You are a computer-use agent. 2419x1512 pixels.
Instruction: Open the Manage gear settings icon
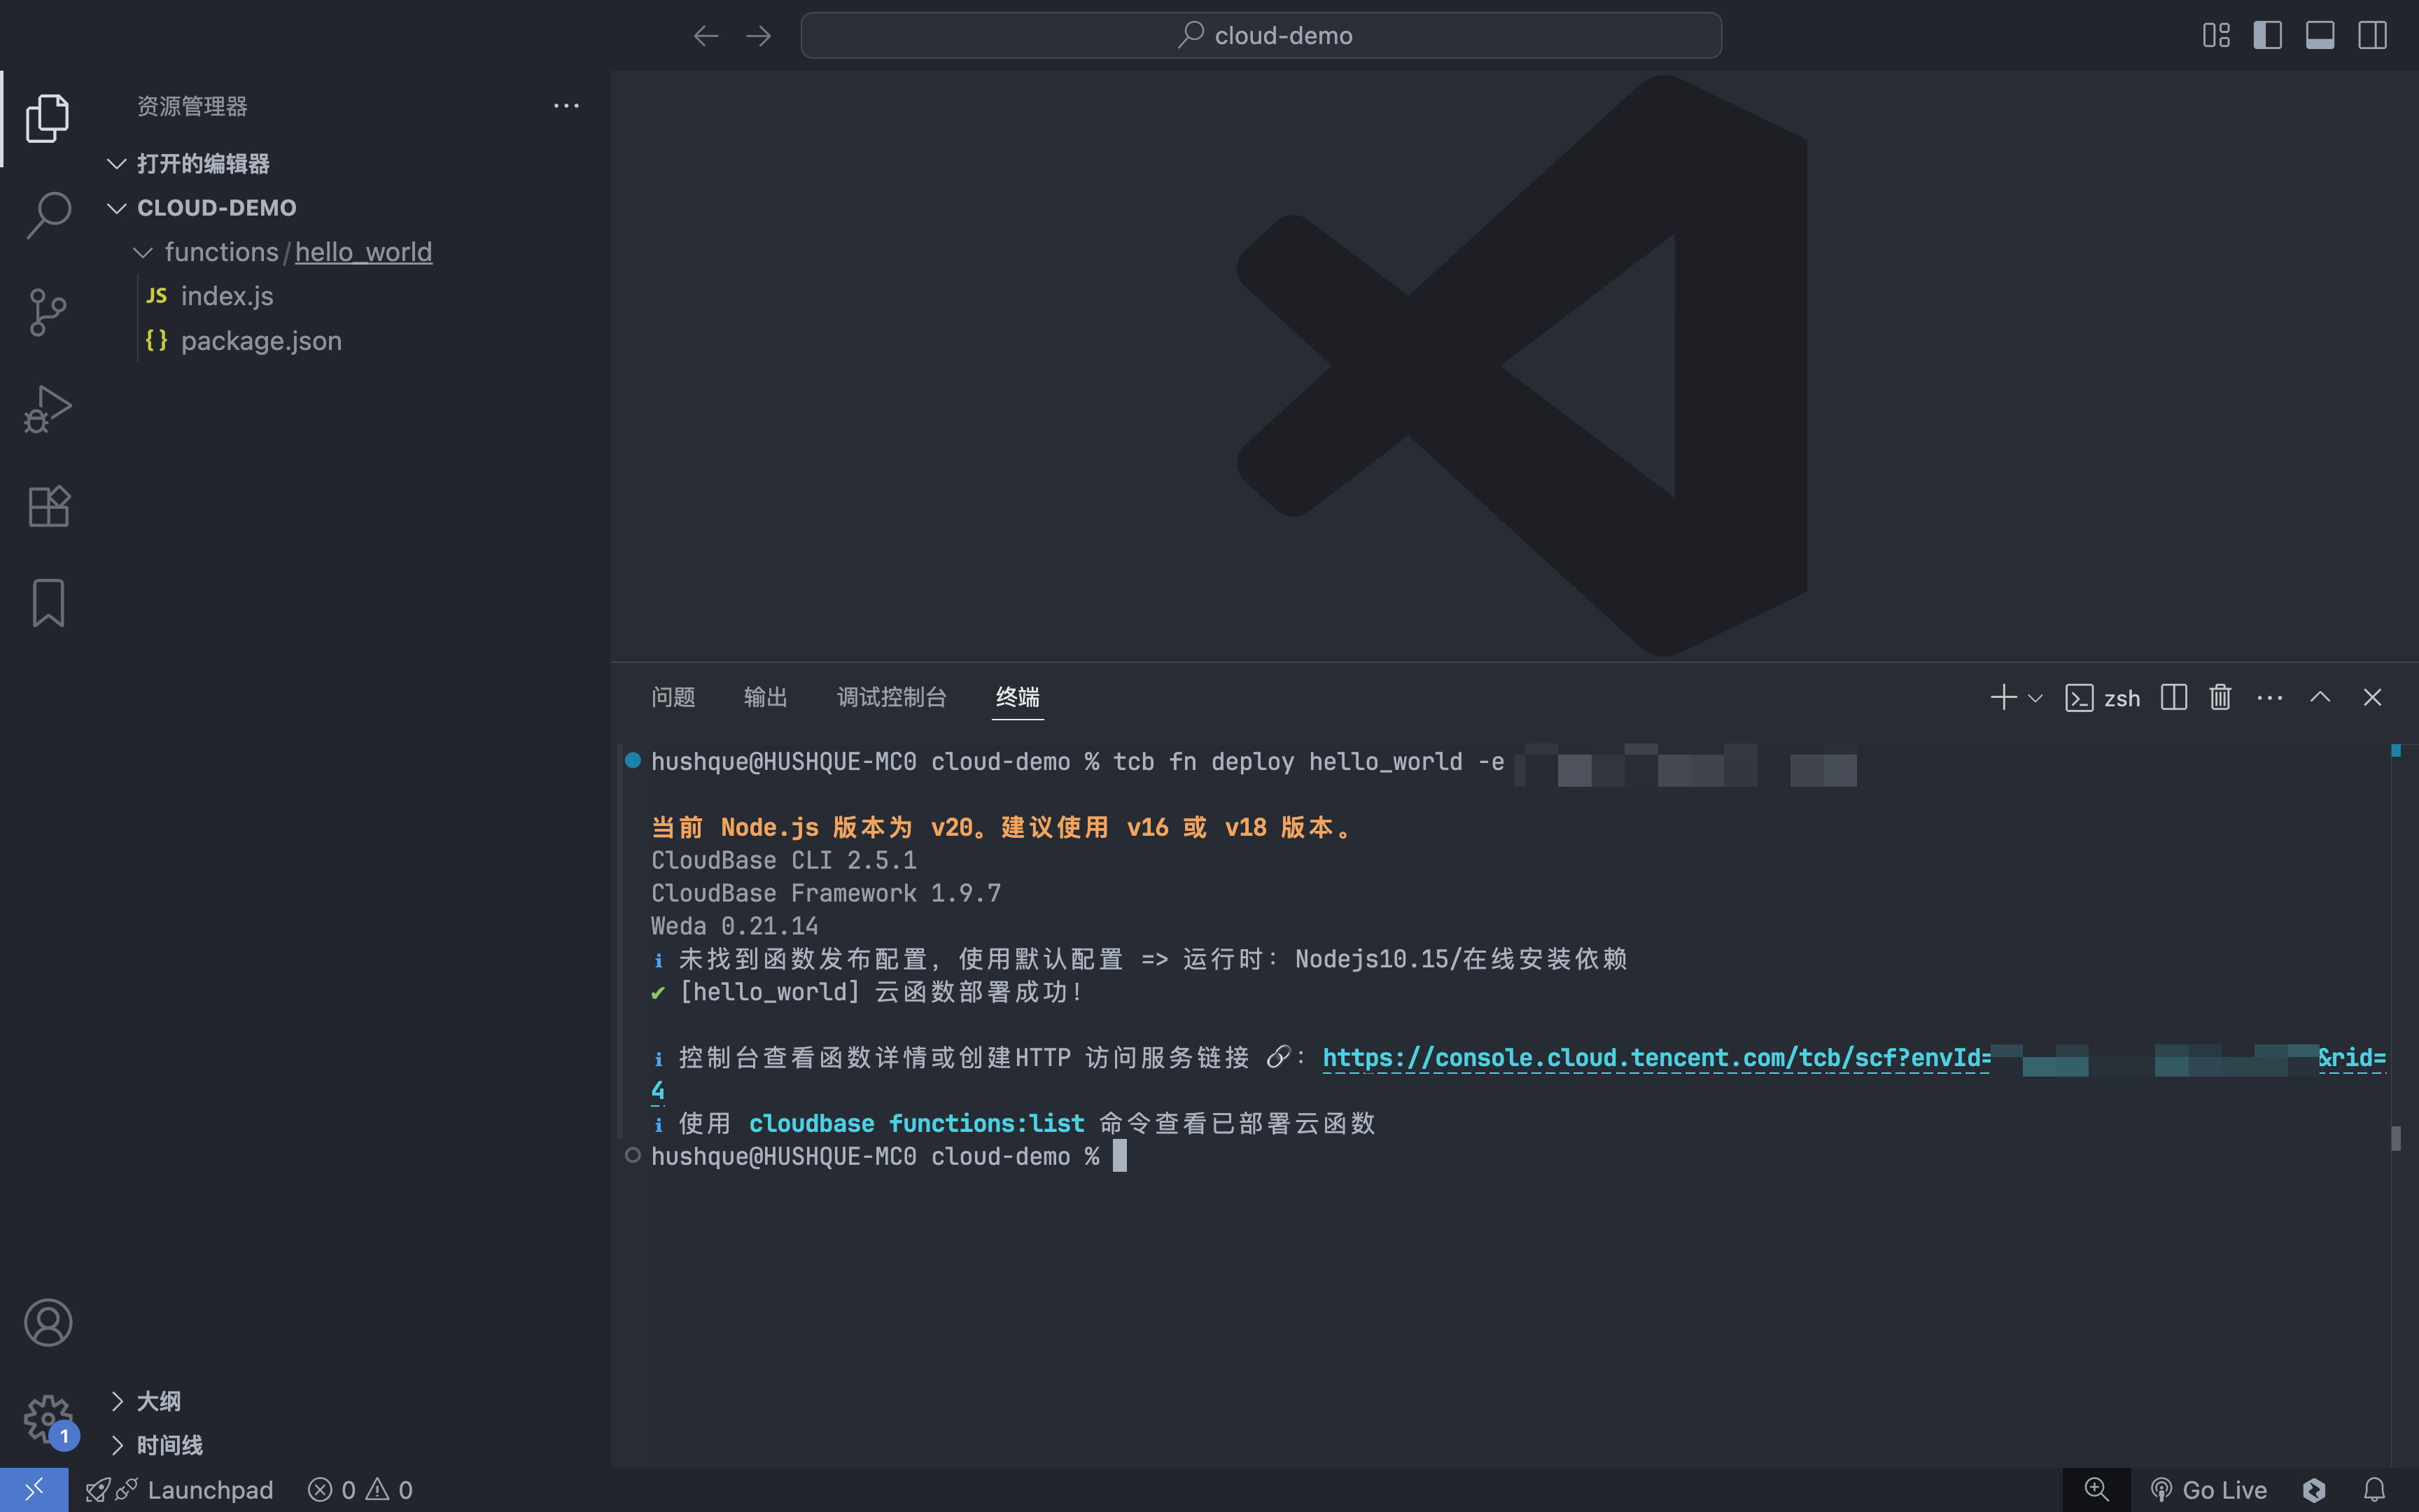click(47, 1419)
